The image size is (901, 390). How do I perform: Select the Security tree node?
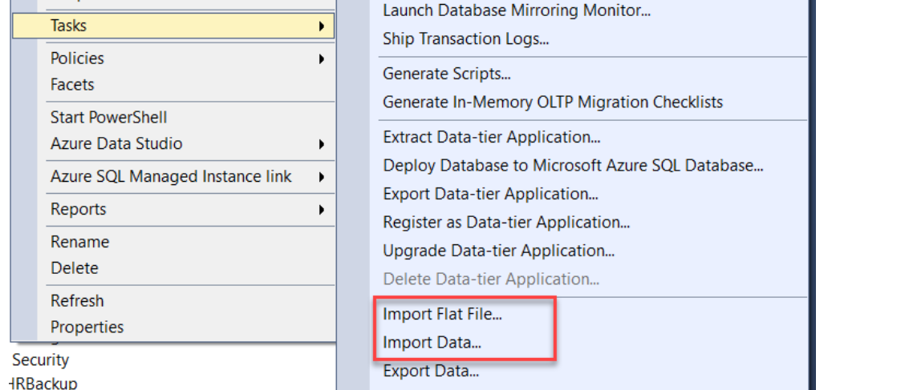click(40, 360)
